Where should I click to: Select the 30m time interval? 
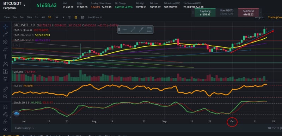(x=29, y=17)
